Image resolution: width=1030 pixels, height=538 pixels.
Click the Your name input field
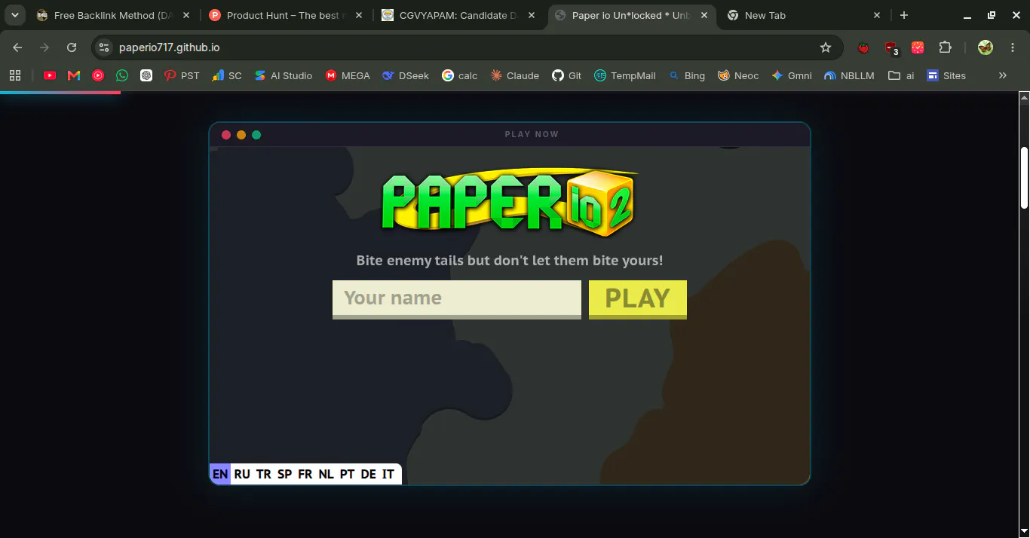[x=456, y=299]
